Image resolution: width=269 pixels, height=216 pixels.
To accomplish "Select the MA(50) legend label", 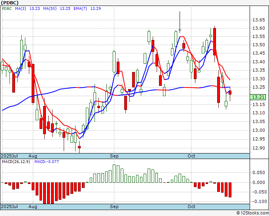I will [x=50, y=9].
